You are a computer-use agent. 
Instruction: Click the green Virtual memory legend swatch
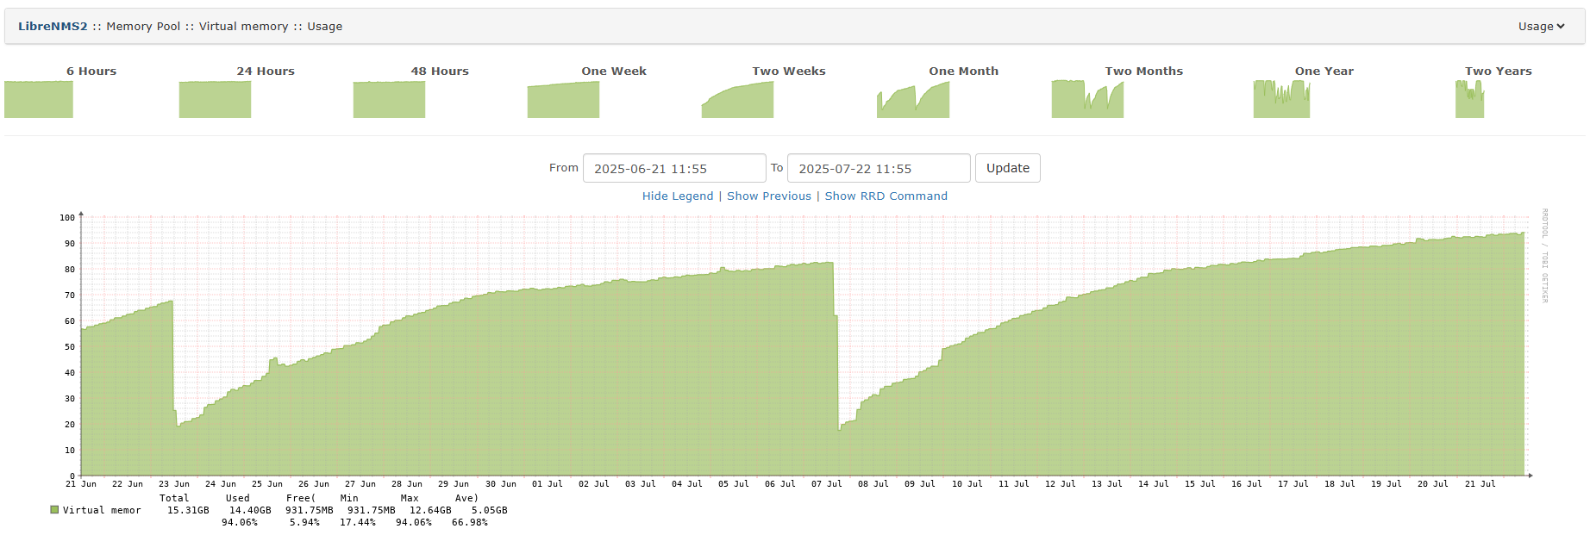[54, 510]
